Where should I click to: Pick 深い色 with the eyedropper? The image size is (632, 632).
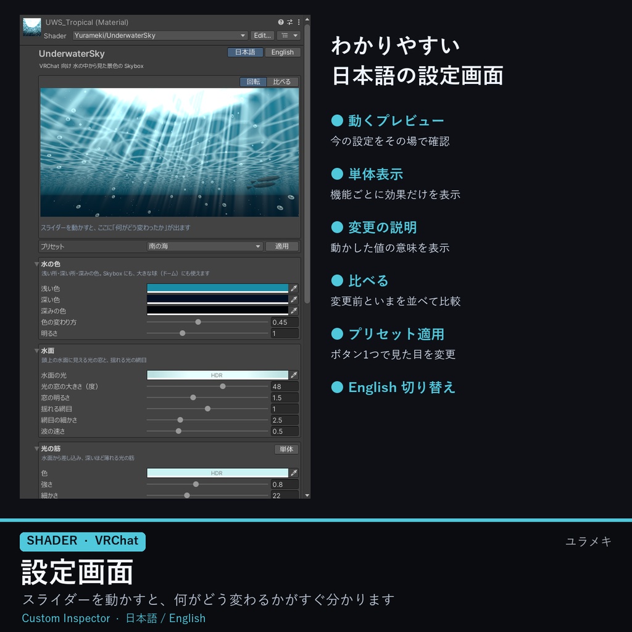pos(294,299)
